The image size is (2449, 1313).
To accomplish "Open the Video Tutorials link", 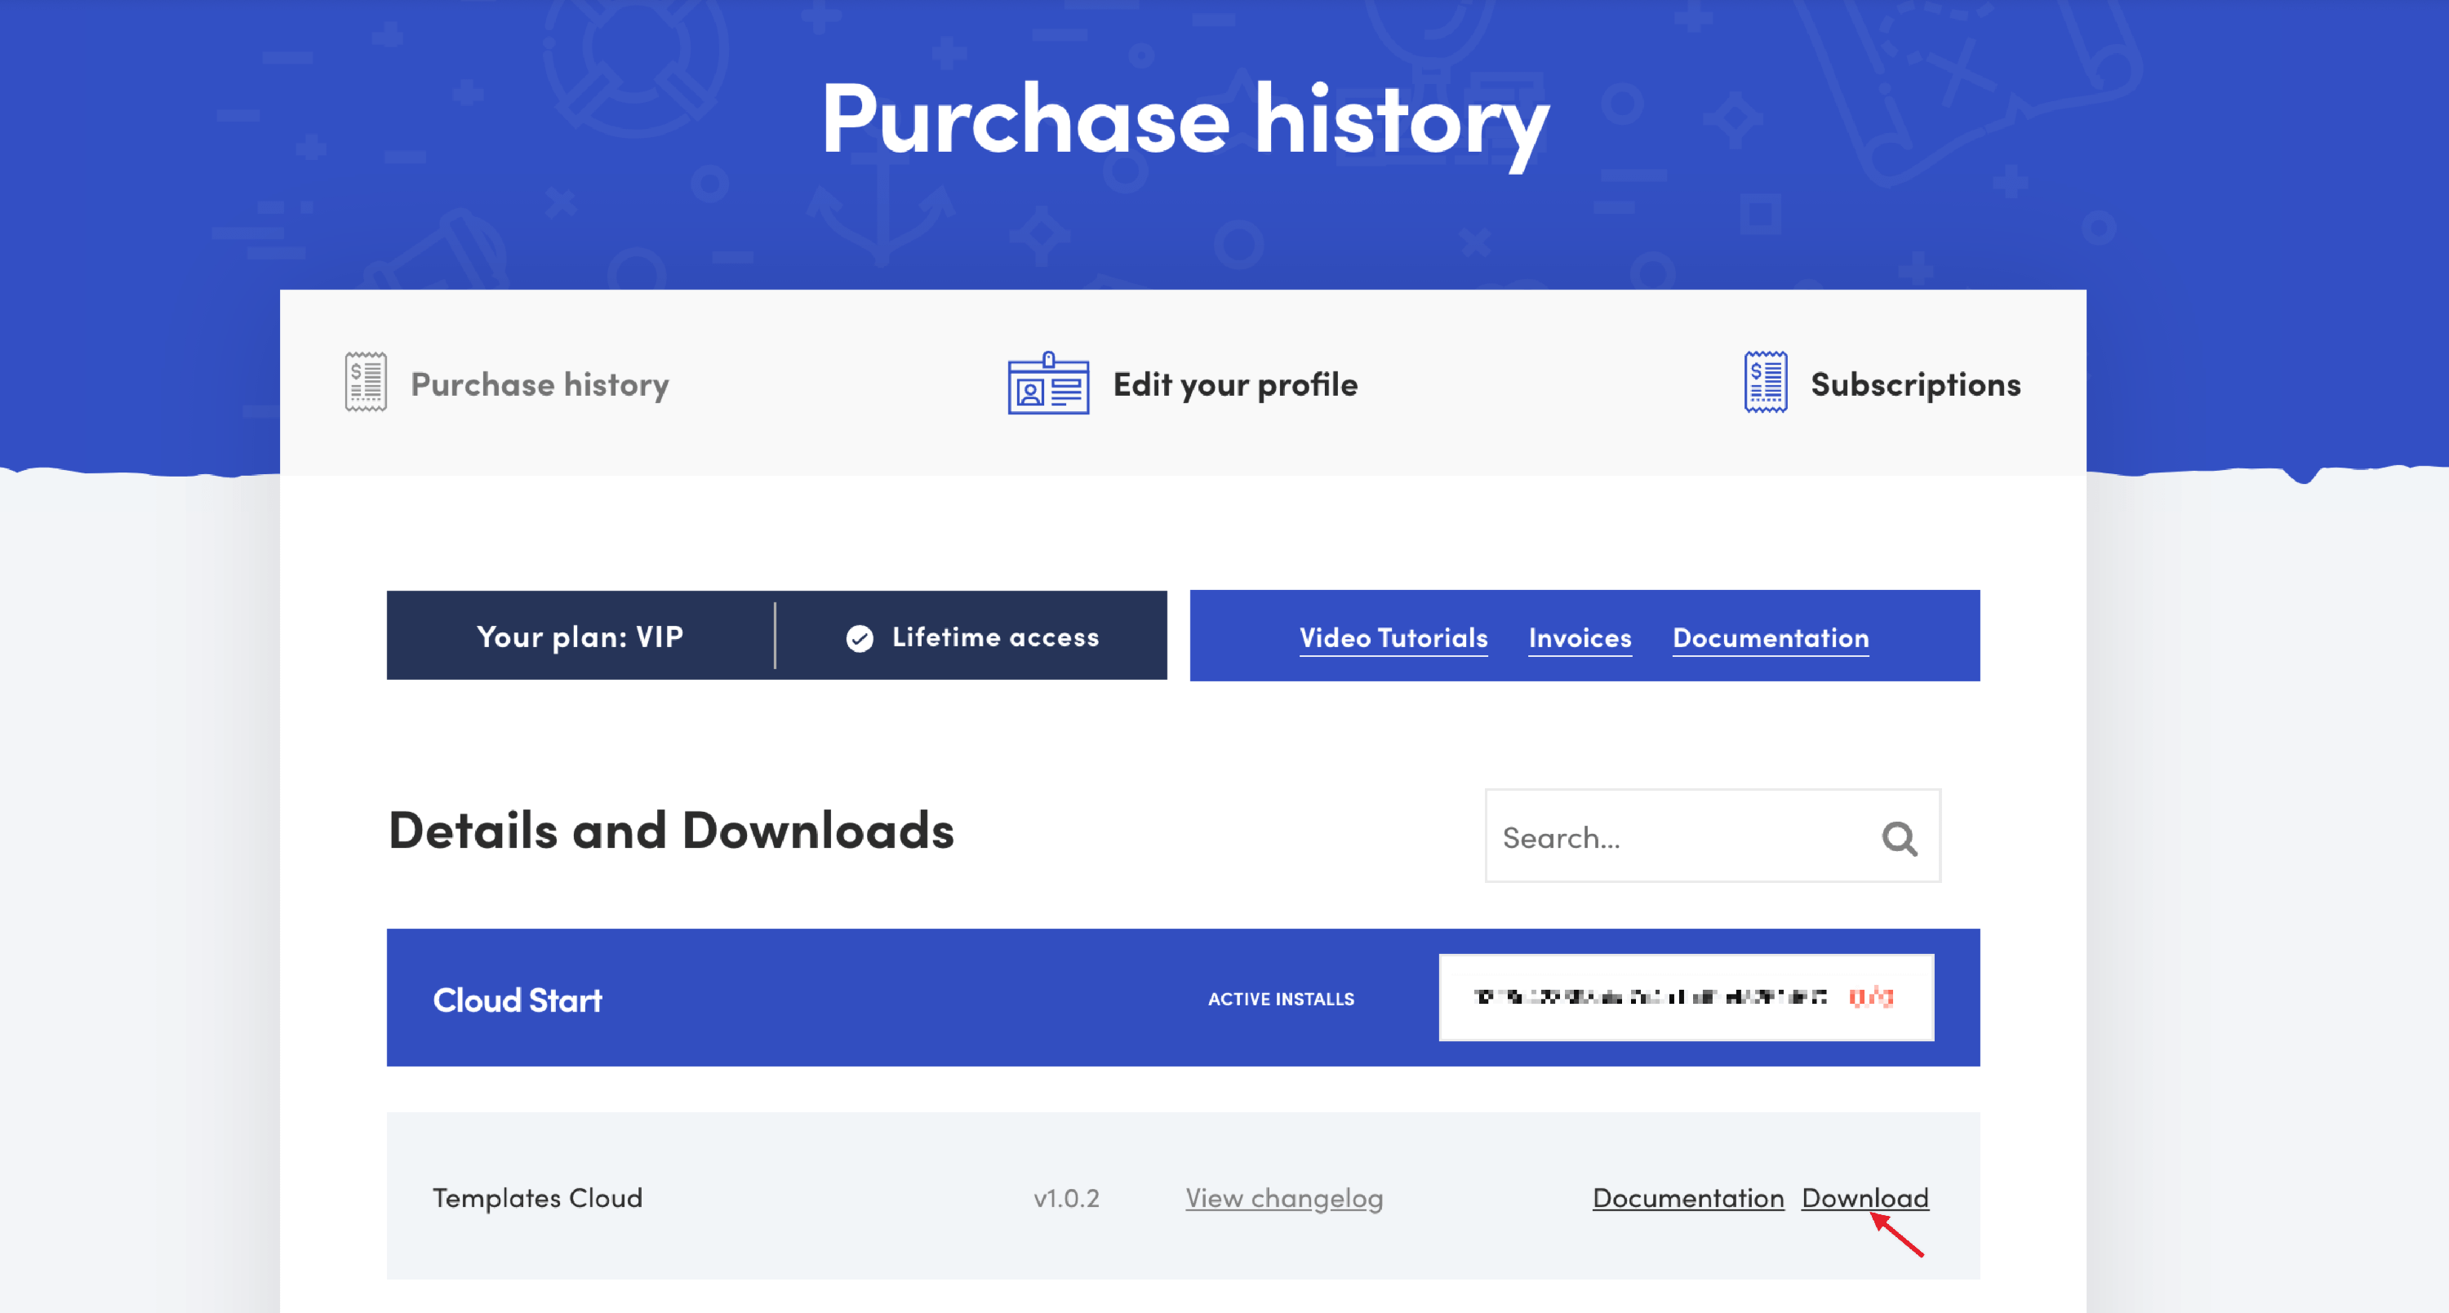I will [x=1393, y=637].
